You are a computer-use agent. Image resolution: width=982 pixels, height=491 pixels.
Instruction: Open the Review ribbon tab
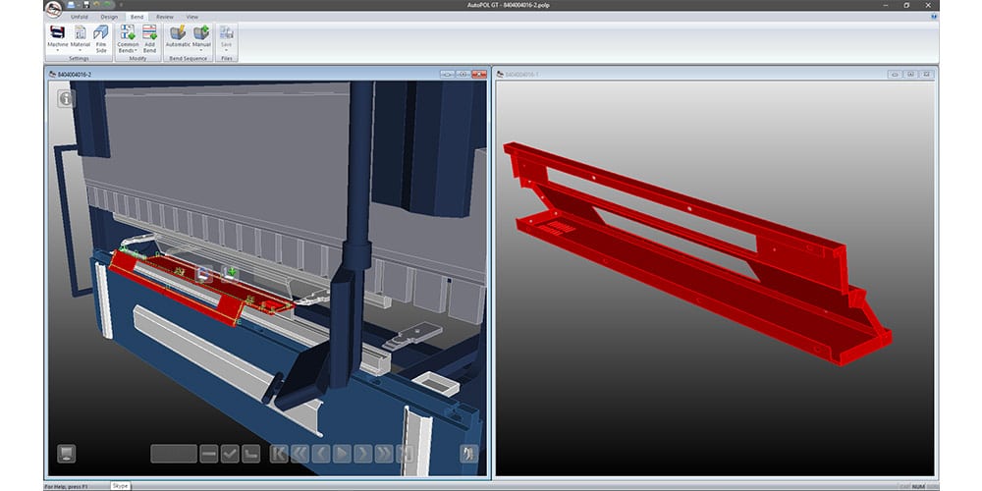pos(165,17)
